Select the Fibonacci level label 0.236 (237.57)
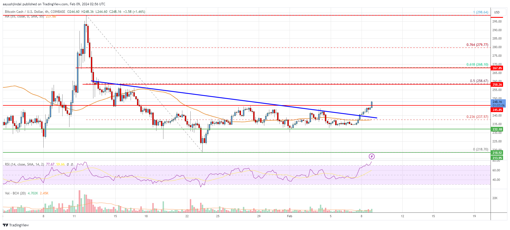Screen dimensions: 510x230 tap(477, 117)
